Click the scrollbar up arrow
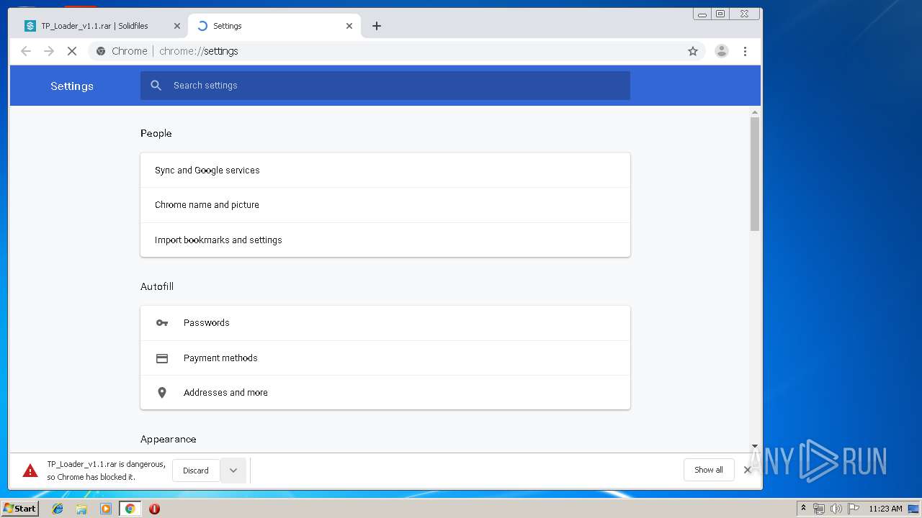 coord(755,112)
